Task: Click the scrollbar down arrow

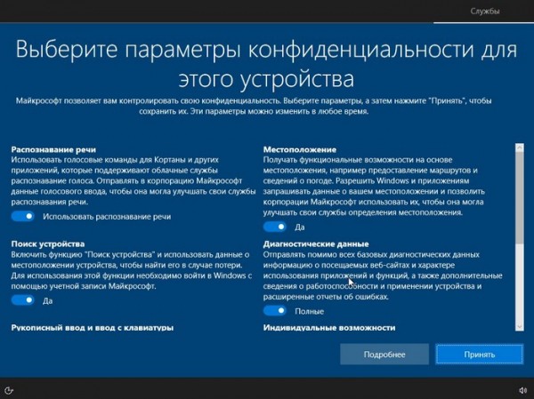Action: pyautogui.click(x=520, y=326)
